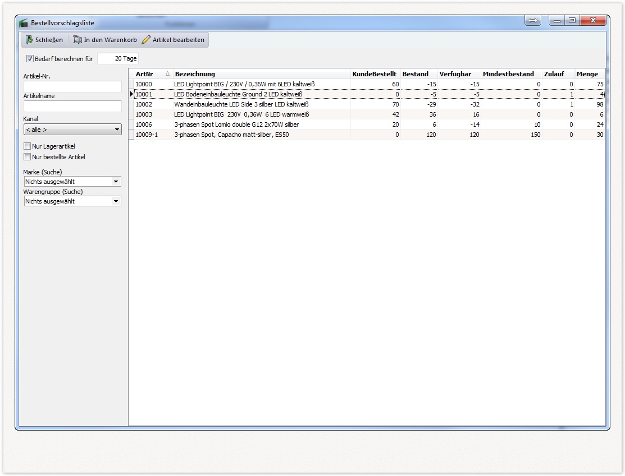625x476 pixels.
Task: Enable the Nur bestellte Artikel checkbox
Action: 28,157
